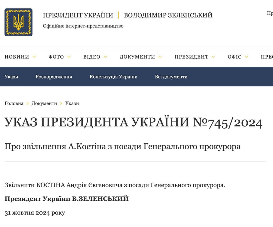Screen dimensions: 273x227
Task: Open the Конституція України tab
Action: pos(113,77)
